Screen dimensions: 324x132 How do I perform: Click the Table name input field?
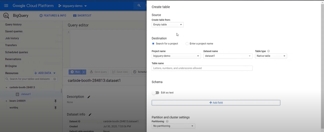pyautogui.click(x=202, y=68)
